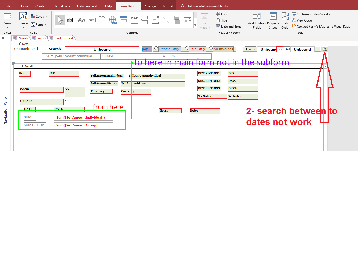The width and height of the screenshot is (358, 257).
Task: Open the Fonts theme dropdown
Action: (x=39, y=24)
